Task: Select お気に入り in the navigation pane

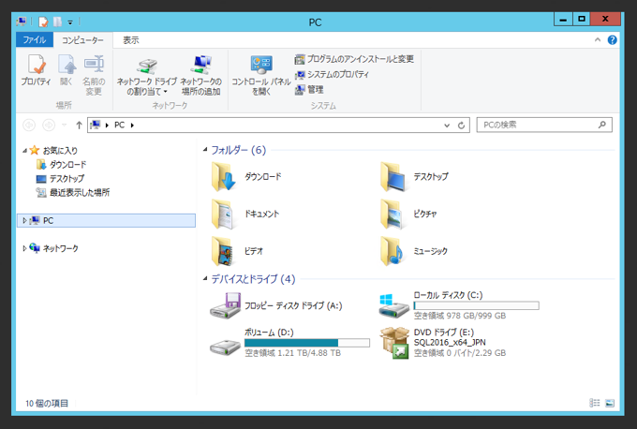Action: tap(60, 151)
